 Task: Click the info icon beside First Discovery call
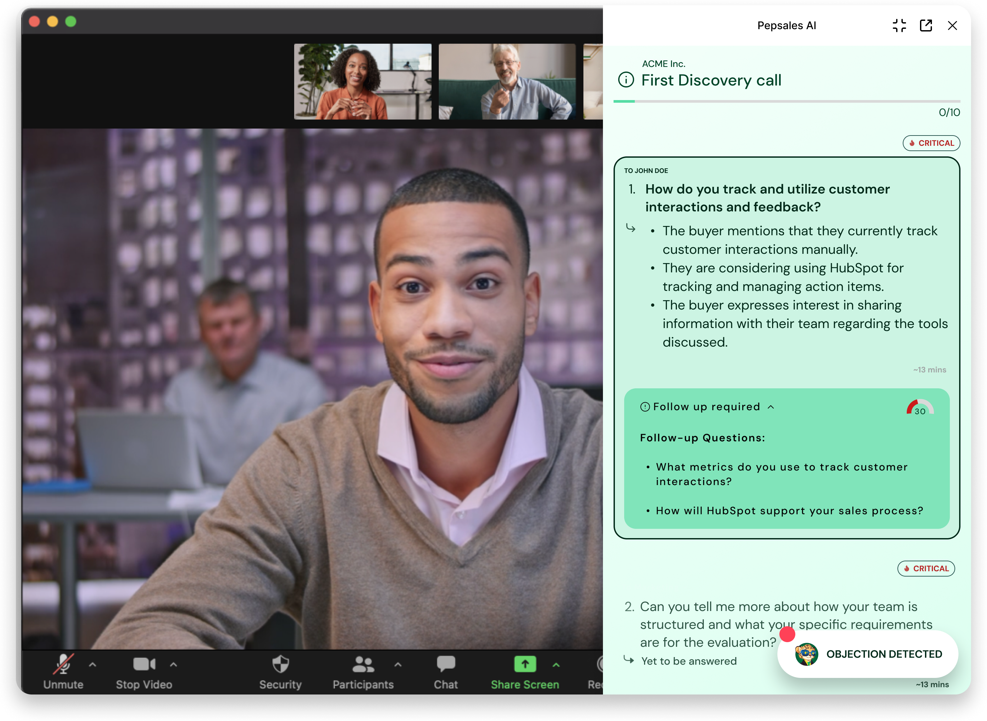pos(626,80)
